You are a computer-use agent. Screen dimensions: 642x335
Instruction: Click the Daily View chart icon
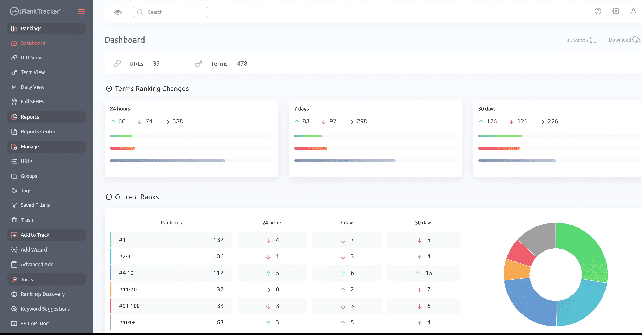coord(14,87)
